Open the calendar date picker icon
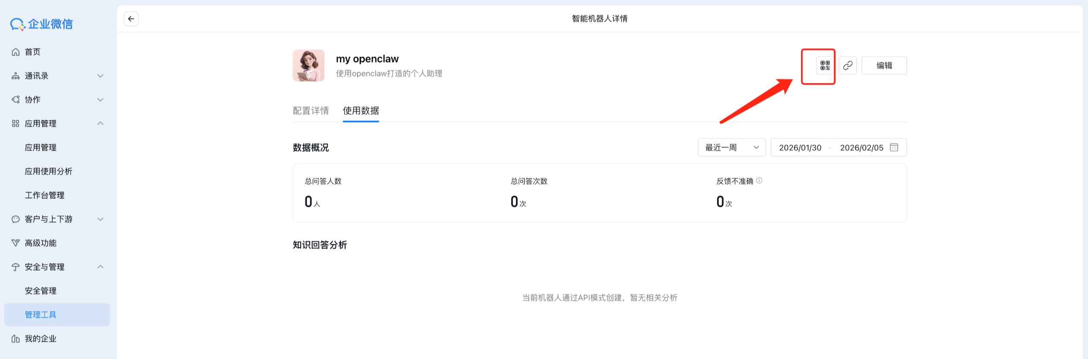Viewport: 1088px width, 359px height. (894, 148)
